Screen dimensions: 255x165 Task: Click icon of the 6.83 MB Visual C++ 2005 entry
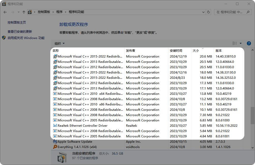pyautogui.click(x=55, y=120)
